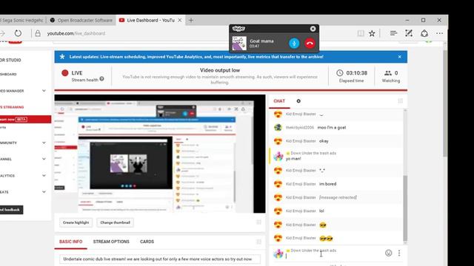Screen dimensions: 474x266
Task: Click Elapsed time 03:10:38 value
Action: [x=357, y=73]
